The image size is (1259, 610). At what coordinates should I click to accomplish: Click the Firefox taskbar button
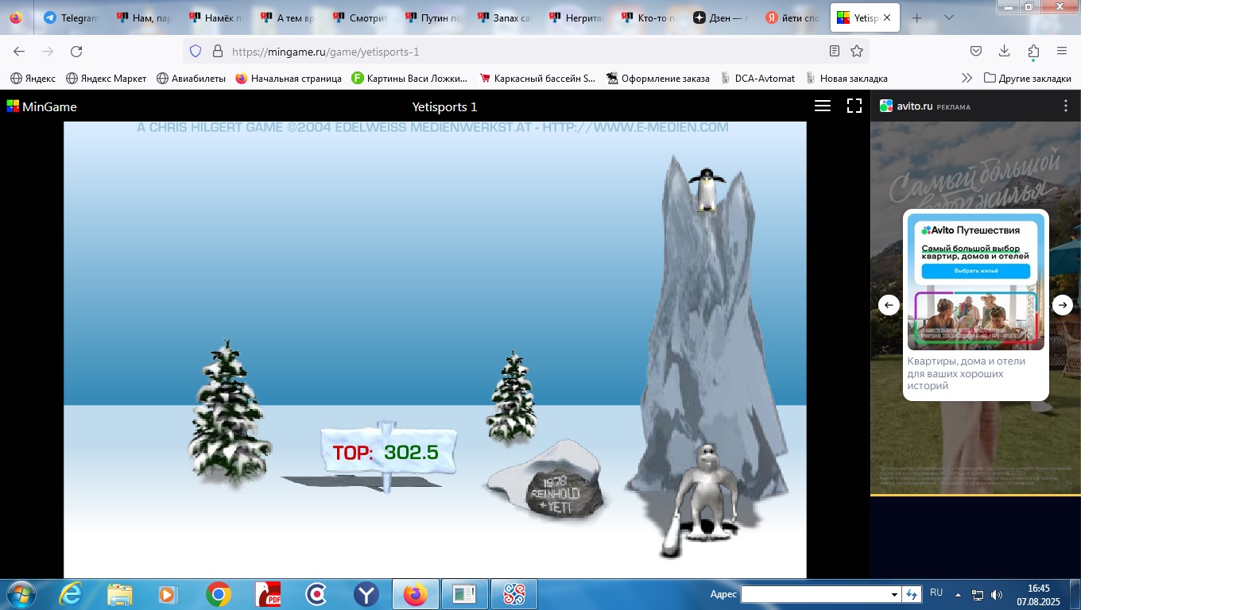(415, 594)
